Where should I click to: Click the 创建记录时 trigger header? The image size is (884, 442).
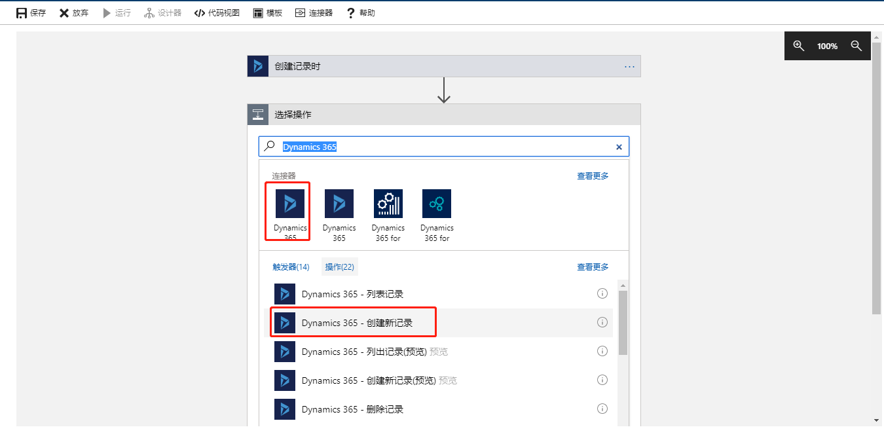point(444,66)
